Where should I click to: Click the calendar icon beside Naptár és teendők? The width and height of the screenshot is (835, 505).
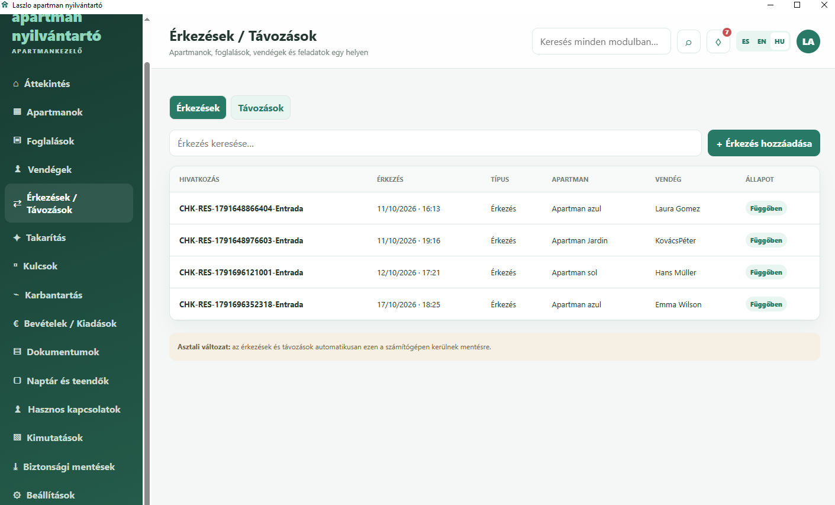tap(17, 381)
